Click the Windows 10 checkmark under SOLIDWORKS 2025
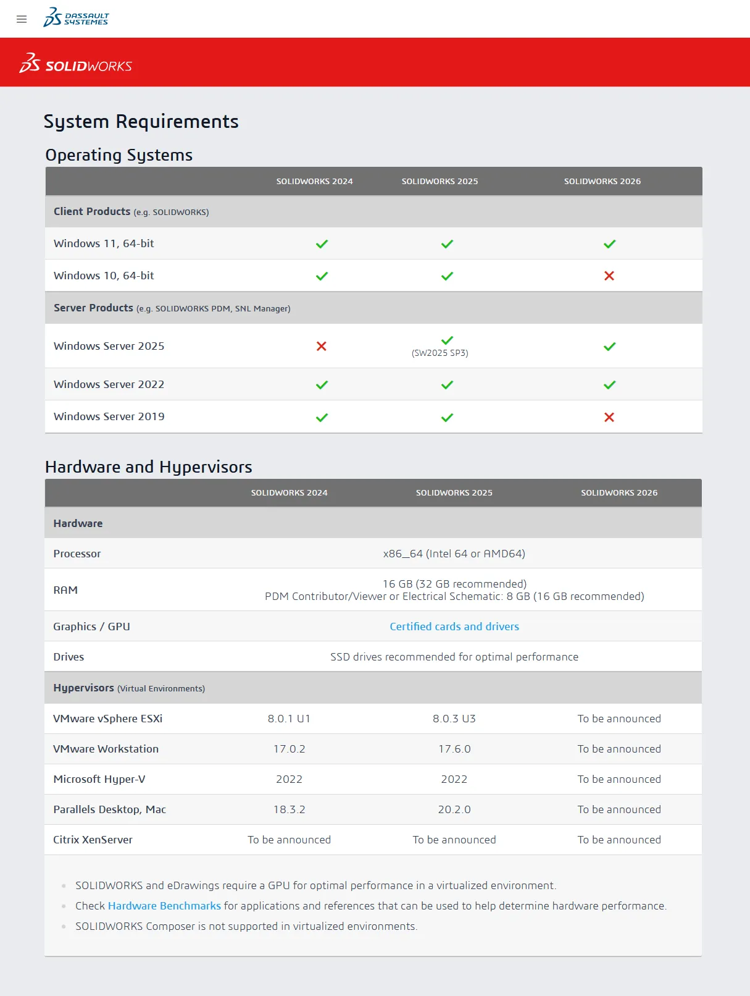 tap(447, 276)
